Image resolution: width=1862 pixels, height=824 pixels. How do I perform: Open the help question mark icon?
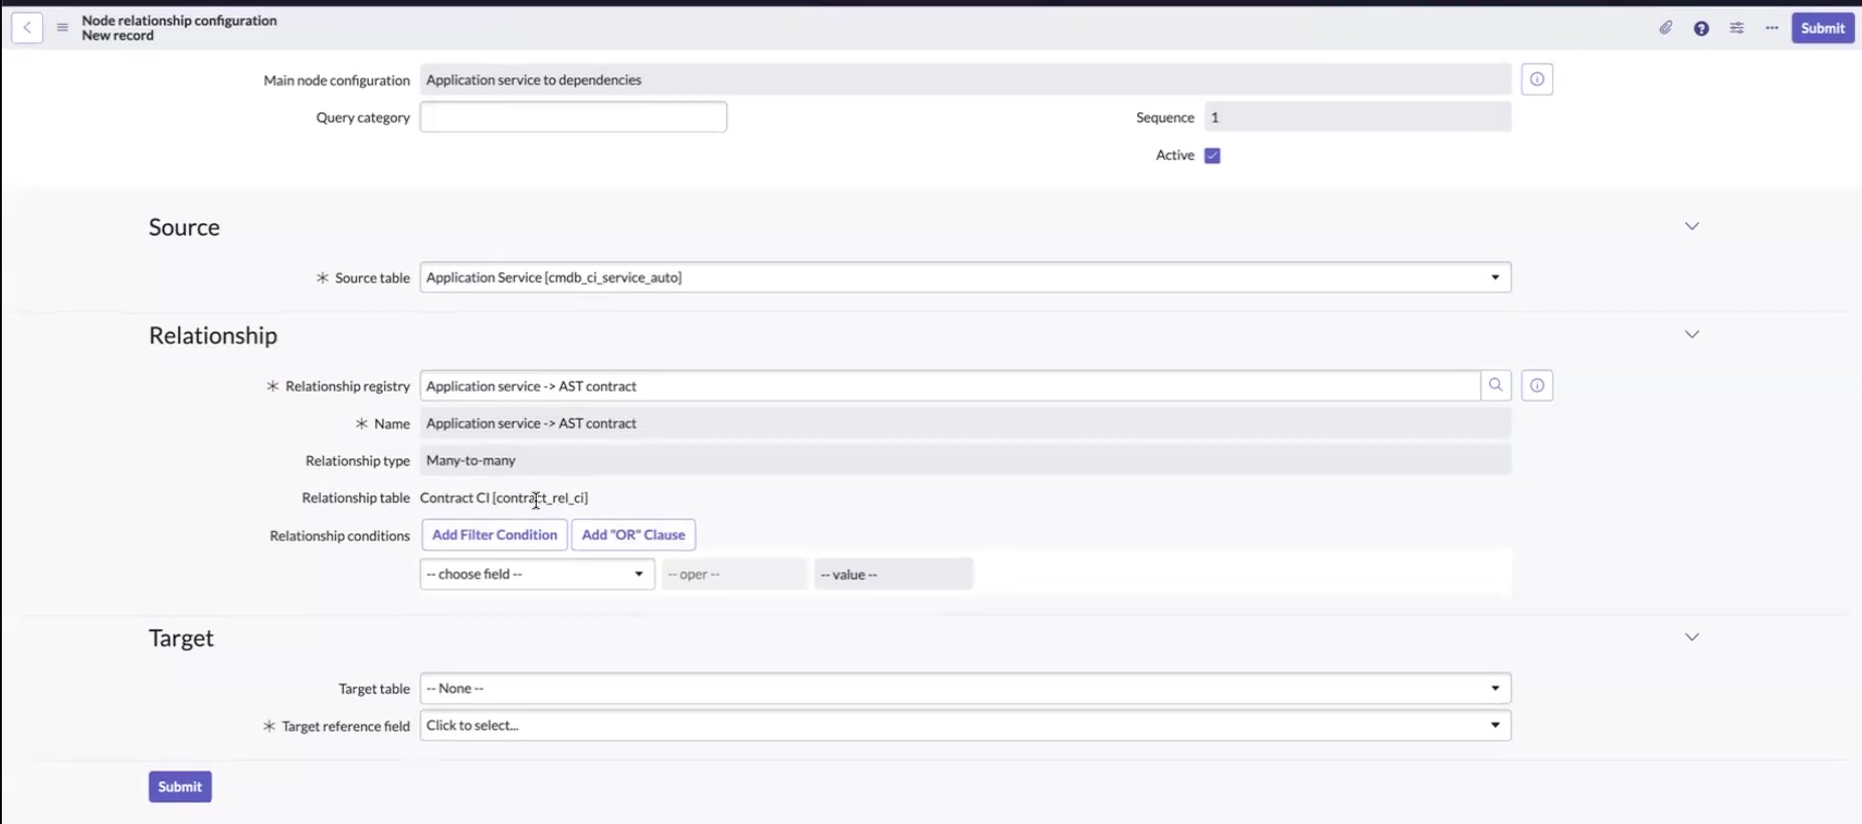click(1701, 28)
